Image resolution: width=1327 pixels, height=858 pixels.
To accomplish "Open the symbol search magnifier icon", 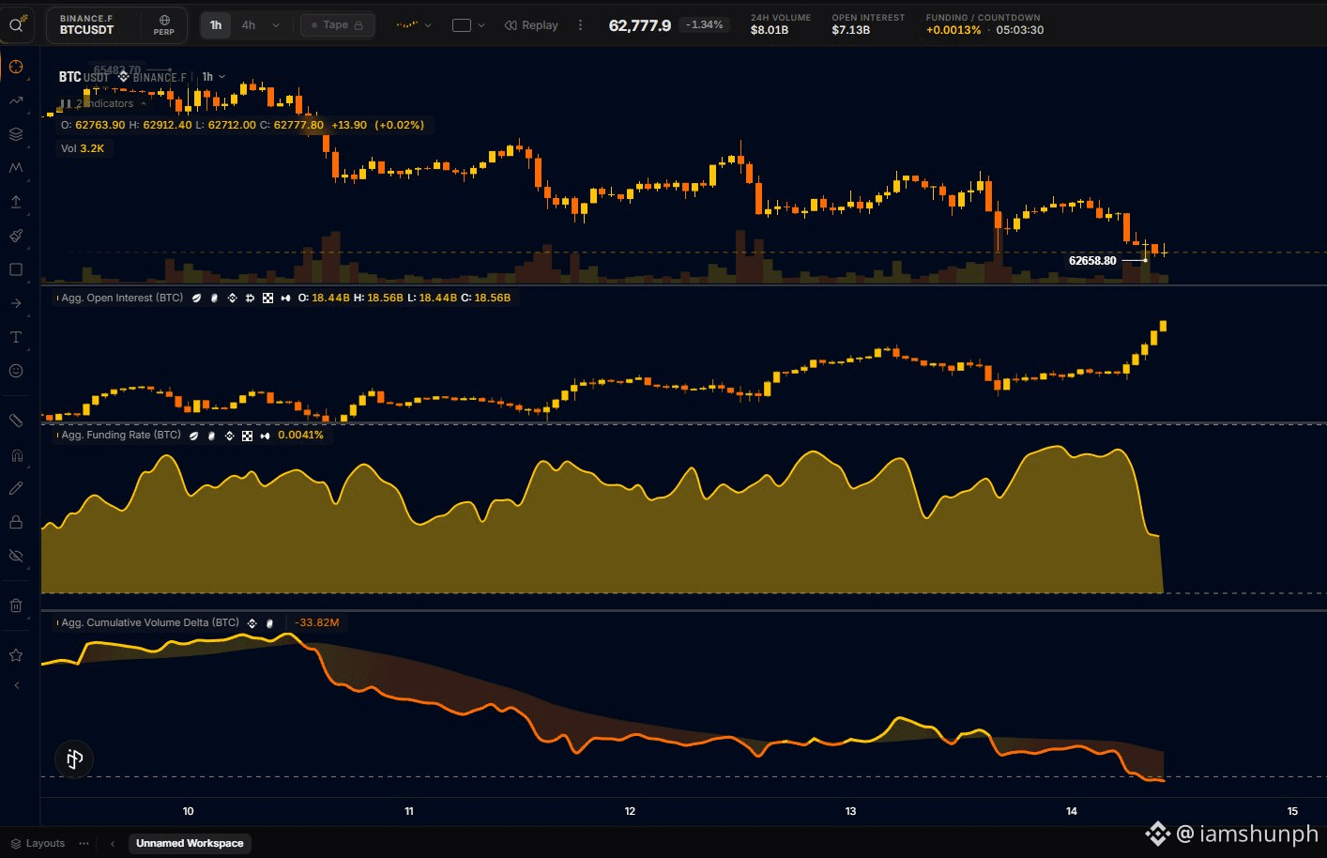I will [16, 25].
